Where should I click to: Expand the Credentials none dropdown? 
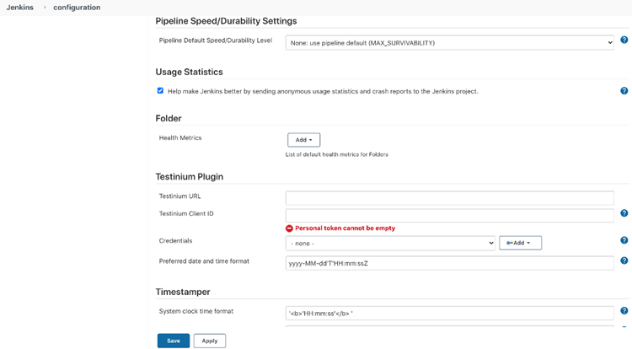tap(390, 244)
